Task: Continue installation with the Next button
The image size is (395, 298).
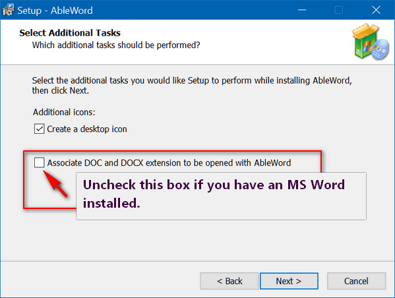Action: 289,281
